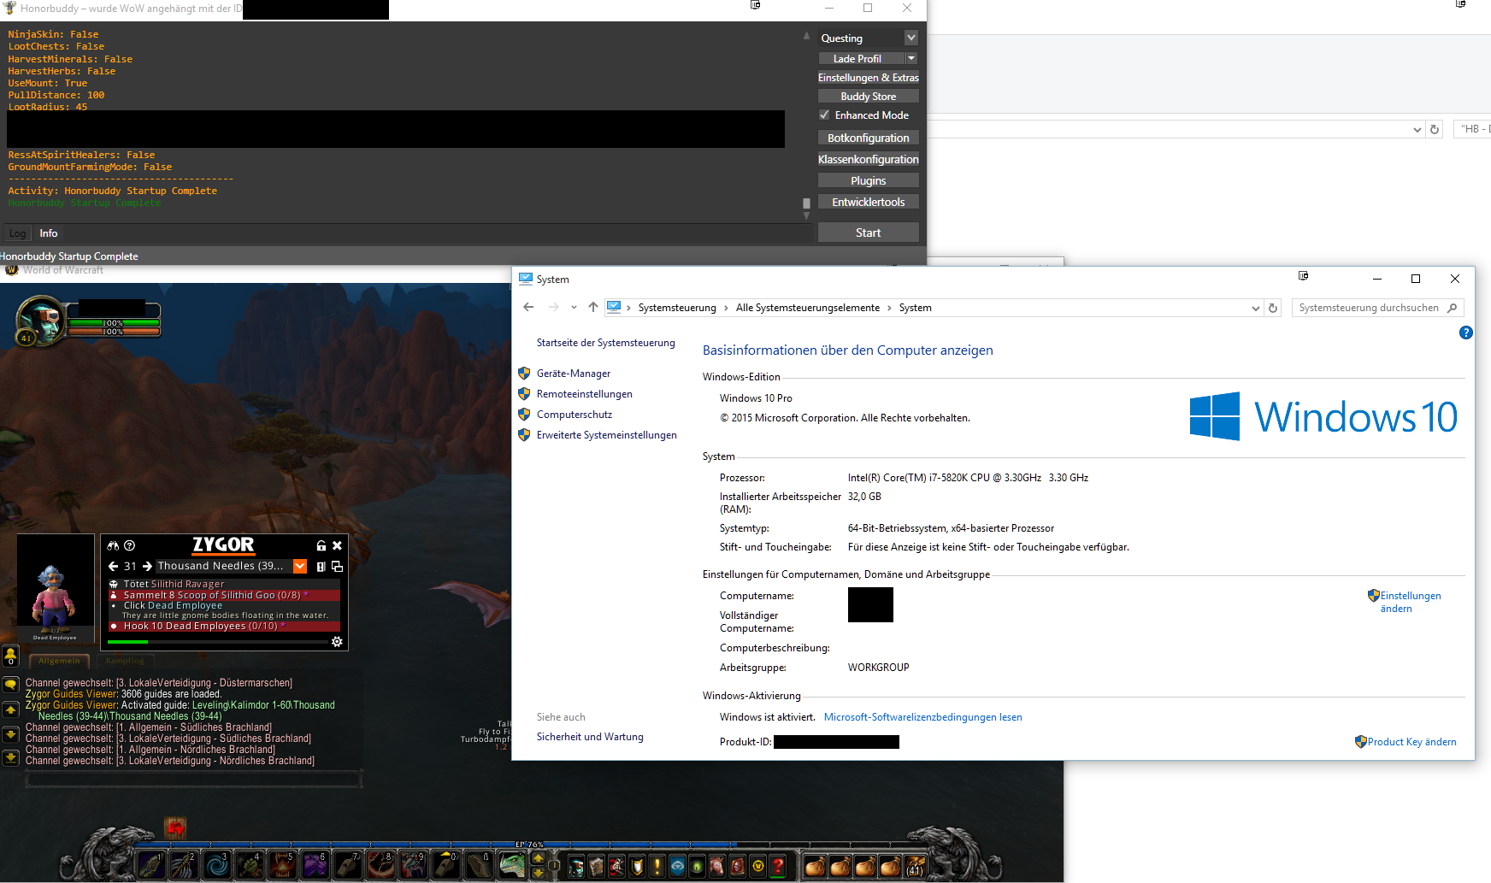
Task: Click the chat scroll-up arrow button
Action: click(x=10, y=709)
